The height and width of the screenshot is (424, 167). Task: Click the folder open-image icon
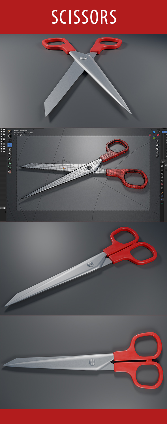click(x=5, y=208)
